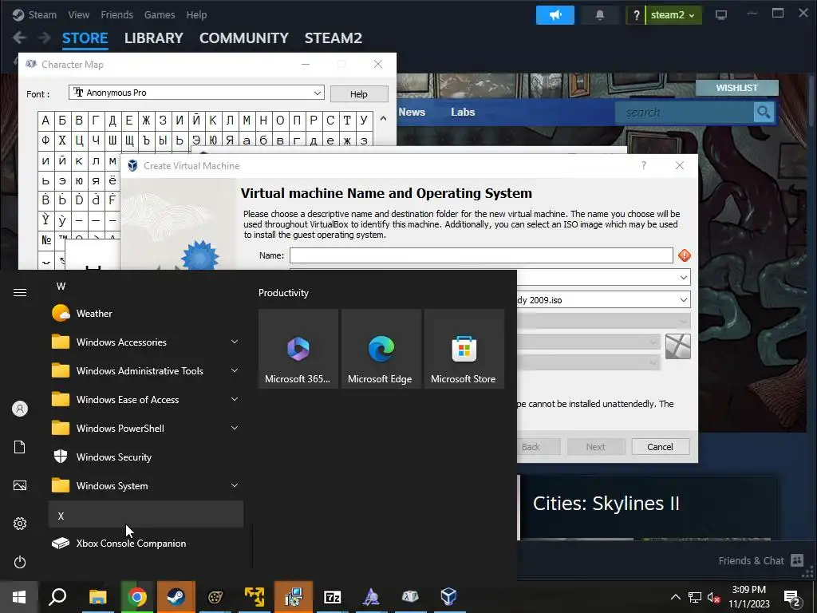Click the VirtualBox name warning icon
The height and width of the screenshot is (613, 817).
[684, 255]
